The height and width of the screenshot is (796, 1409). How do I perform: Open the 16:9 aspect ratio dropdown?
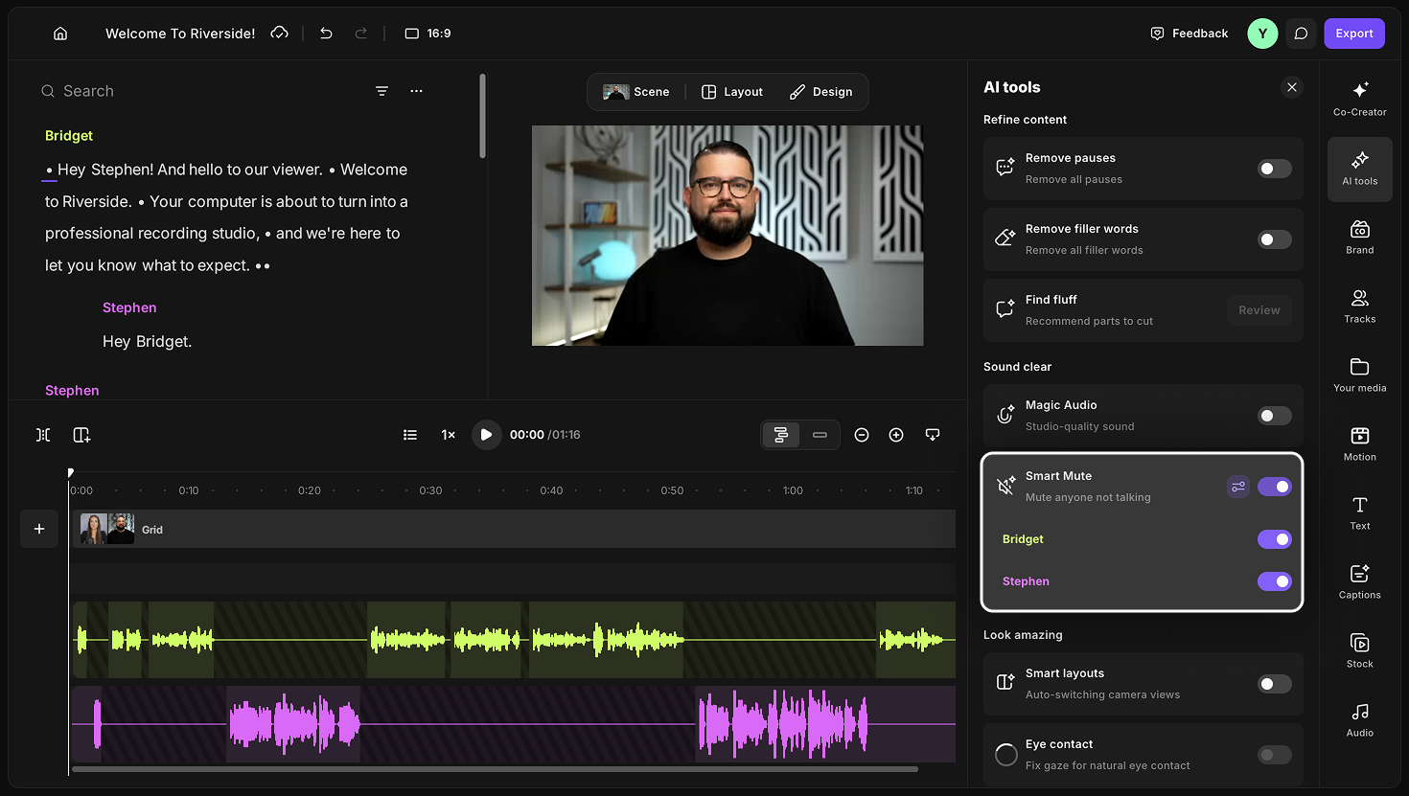click(x=427, y=34)
